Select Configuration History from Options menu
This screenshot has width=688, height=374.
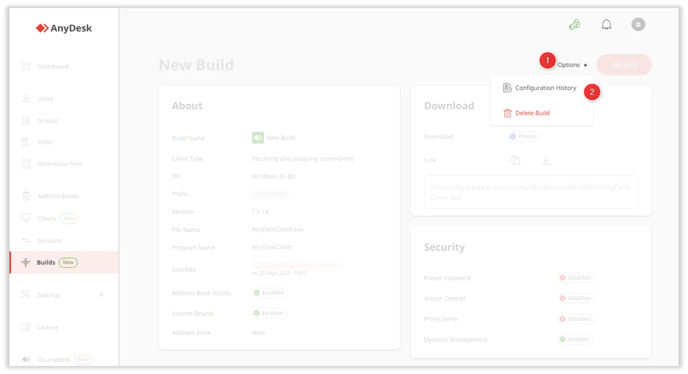545,88
